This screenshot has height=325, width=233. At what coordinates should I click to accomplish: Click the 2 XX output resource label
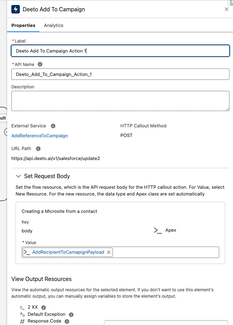(33, 307)
